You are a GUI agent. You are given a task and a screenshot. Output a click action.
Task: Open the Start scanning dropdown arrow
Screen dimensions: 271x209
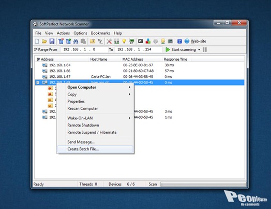click(199, 50)
